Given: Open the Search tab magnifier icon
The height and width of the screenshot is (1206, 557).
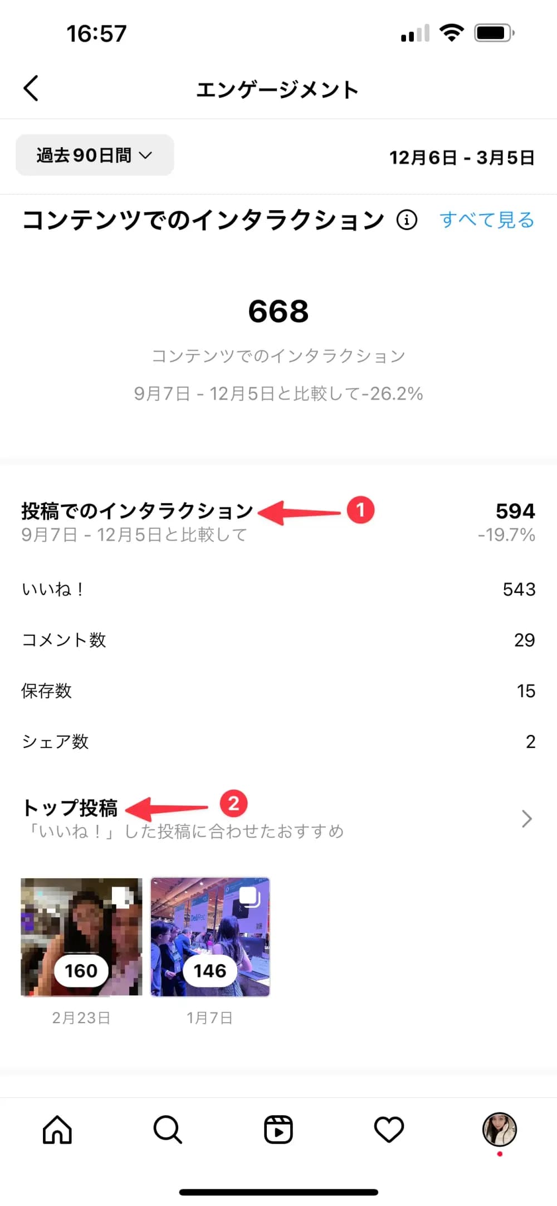Looking at the screenshot, I should coord(167,1130).
